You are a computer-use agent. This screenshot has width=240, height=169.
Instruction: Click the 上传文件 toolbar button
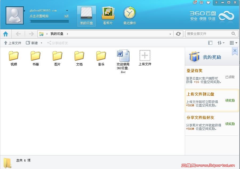click(13, 43)
